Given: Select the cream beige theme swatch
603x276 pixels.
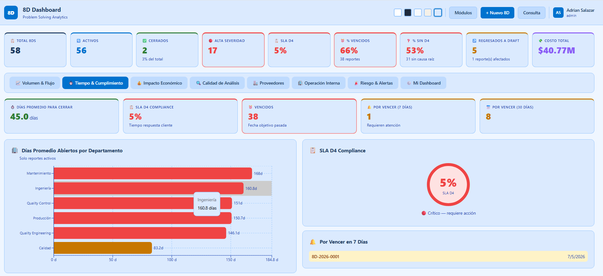Looking at the screenshot, I should 428,12.
